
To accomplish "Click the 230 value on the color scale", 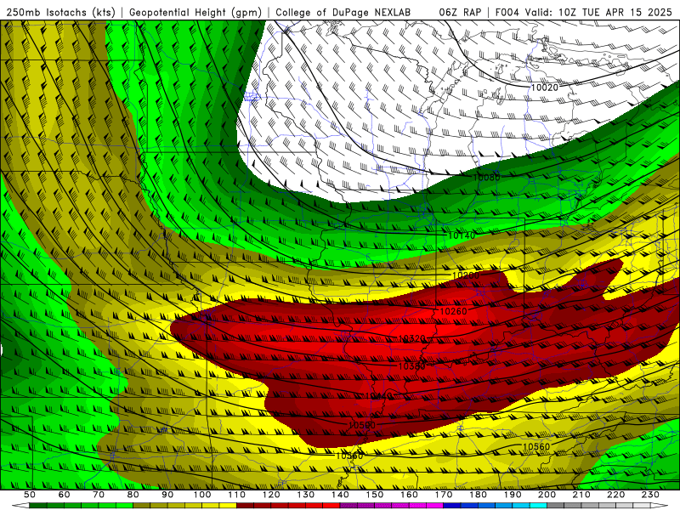I will coord(651,495).
